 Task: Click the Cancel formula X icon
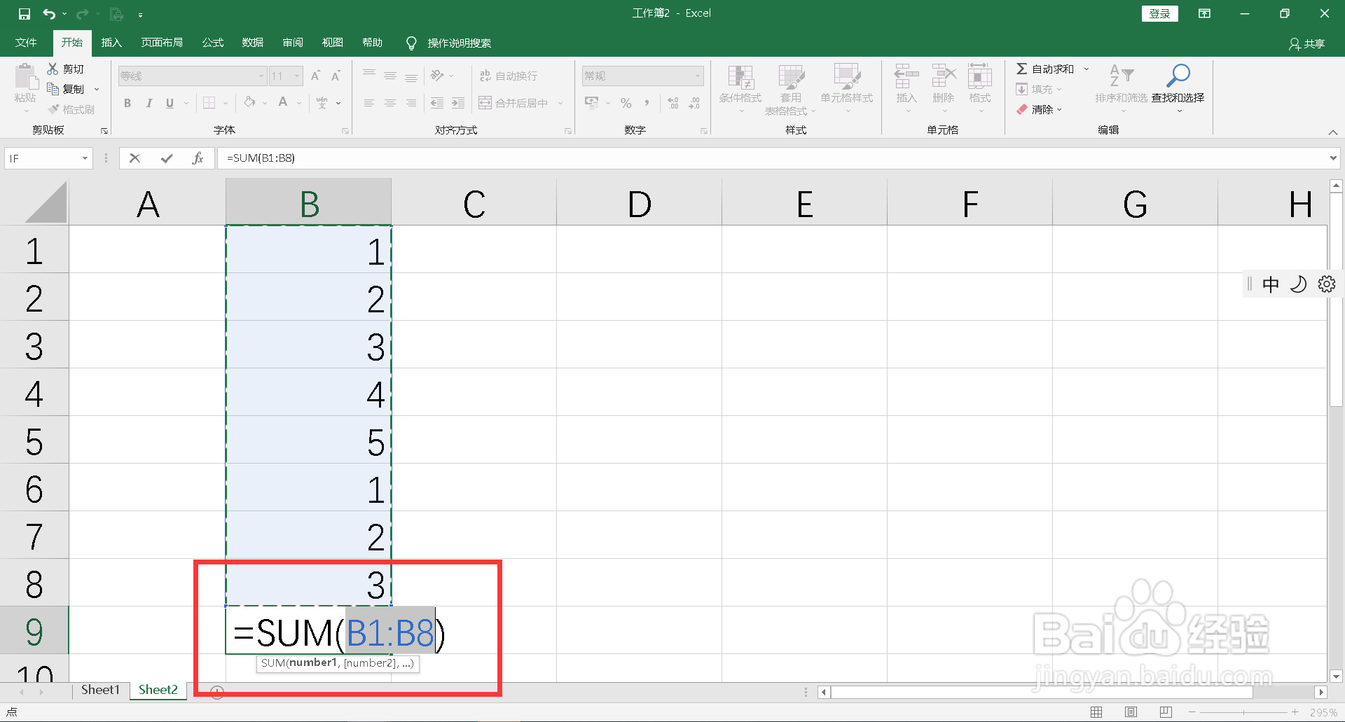134,158
